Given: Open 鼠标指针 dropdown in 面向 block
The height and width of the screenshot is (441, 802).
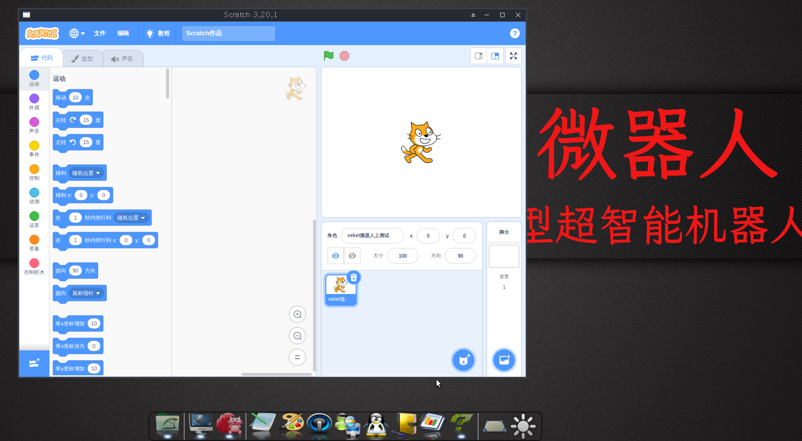Looking at the screenshot, I should (x=86, y=293).
